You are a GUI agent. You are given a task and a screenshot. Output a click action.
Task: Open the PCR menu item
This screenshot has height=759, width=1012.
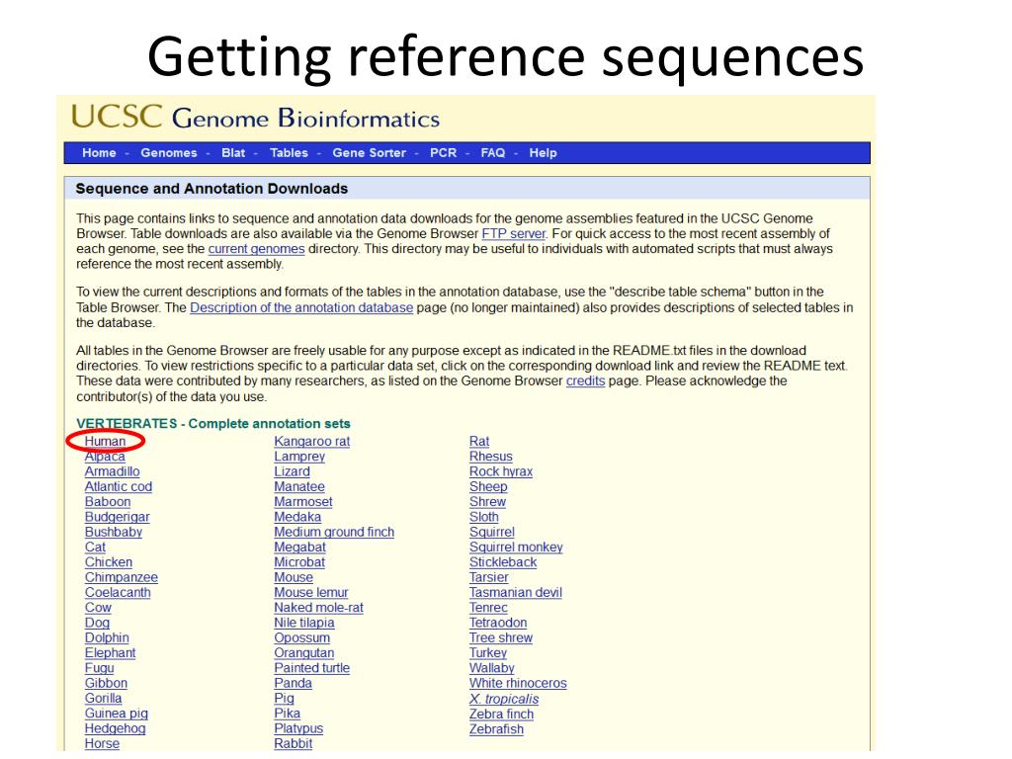pyautogui.click(x=443, y=153)
